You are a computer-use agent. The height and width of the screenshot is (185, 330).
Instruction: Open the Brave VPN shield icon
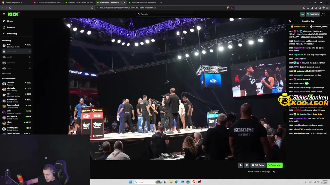(324, 8)
